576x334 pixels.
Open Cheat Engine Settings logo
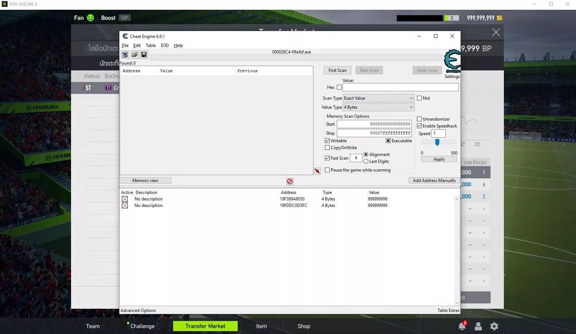coord(452,61)
